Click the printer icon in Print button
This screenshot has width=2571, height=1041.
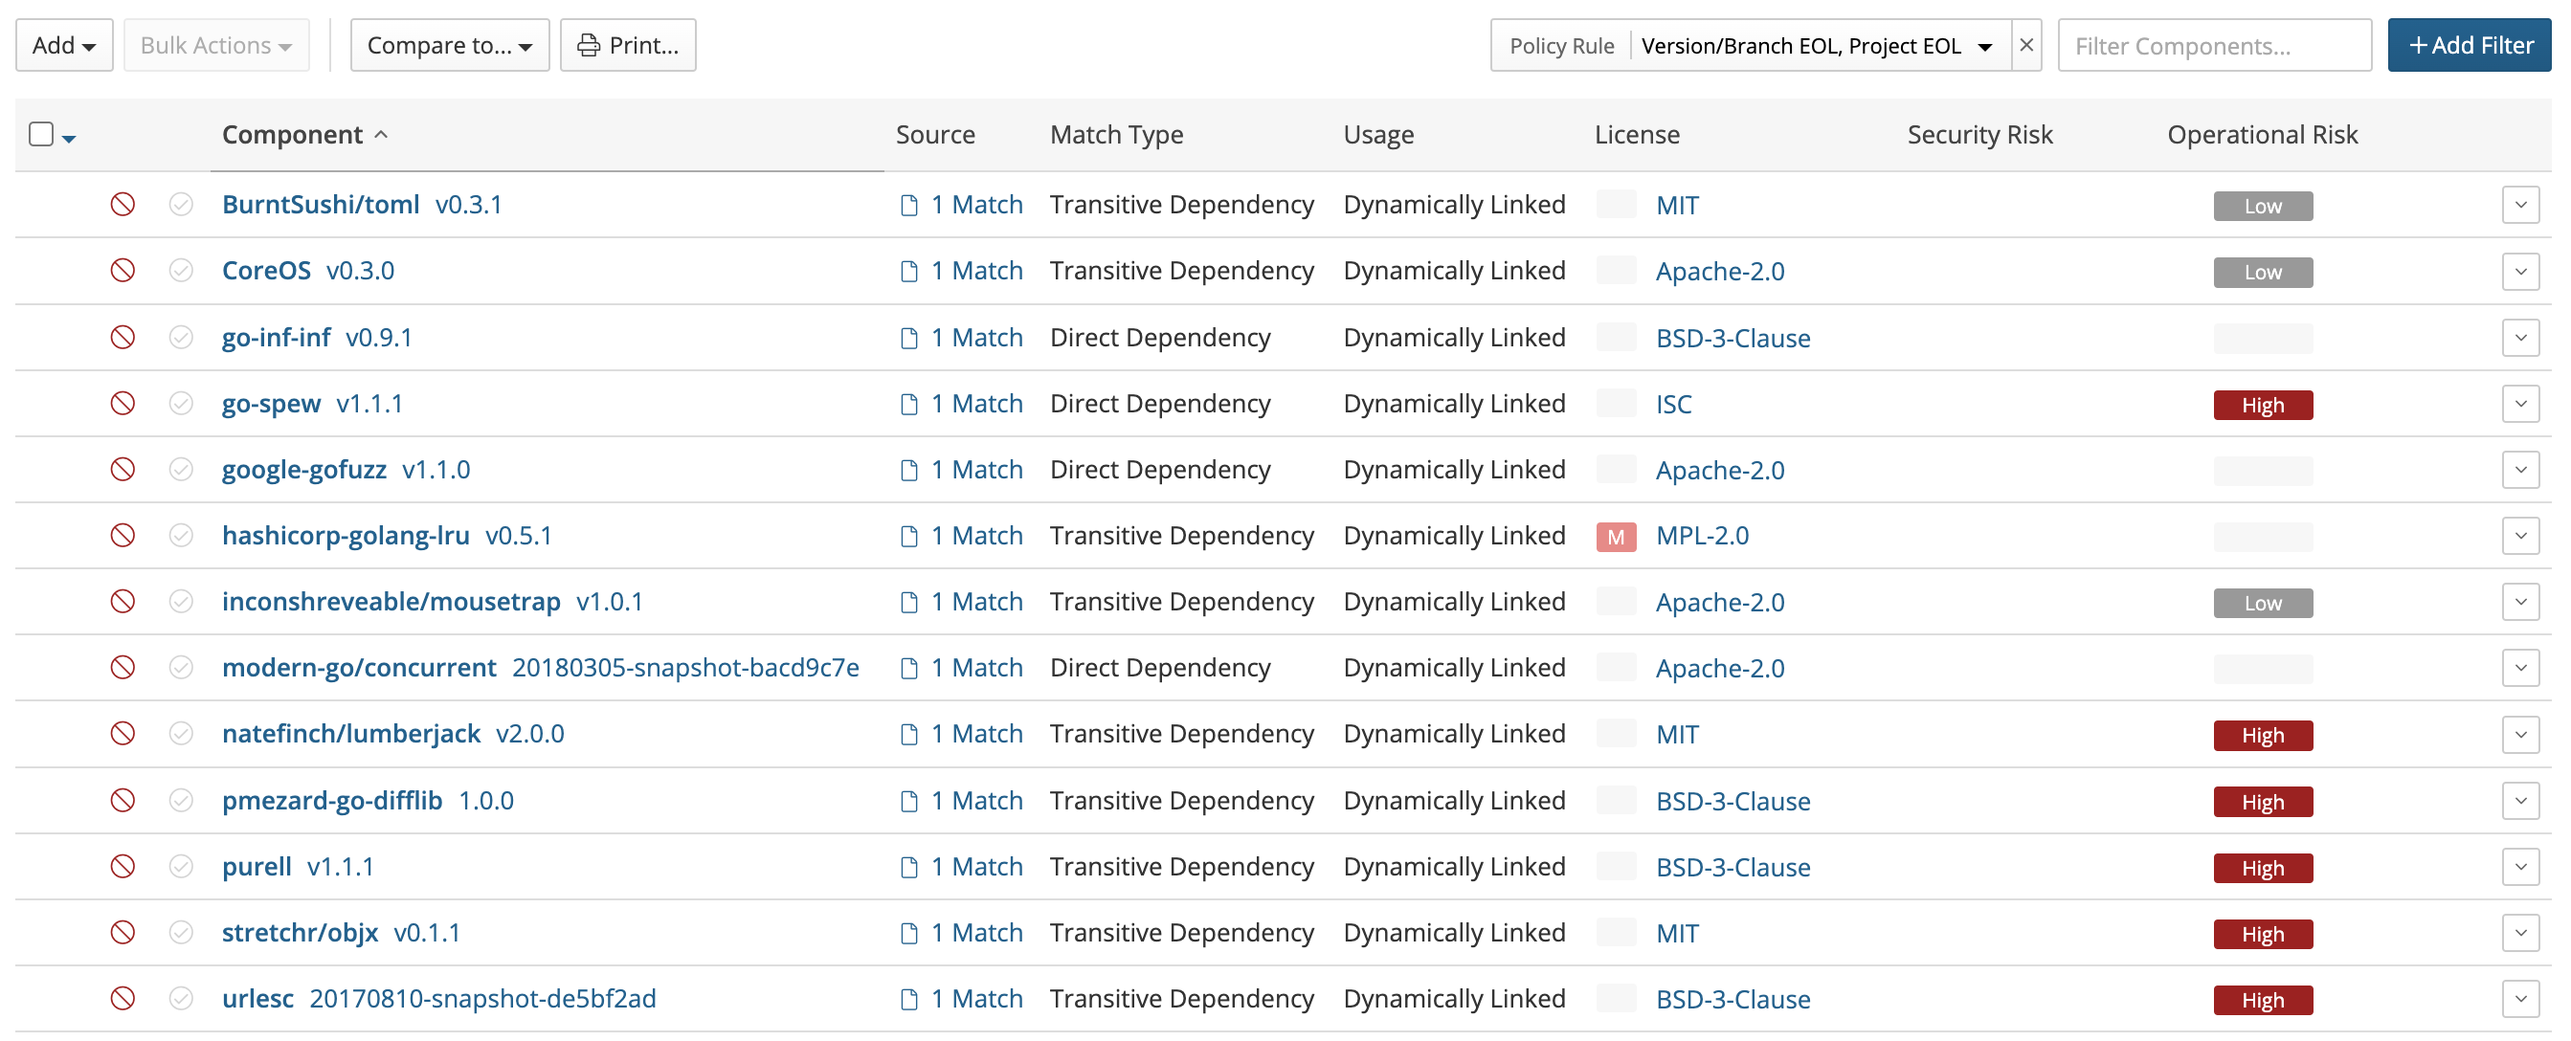tap(589, 46)
